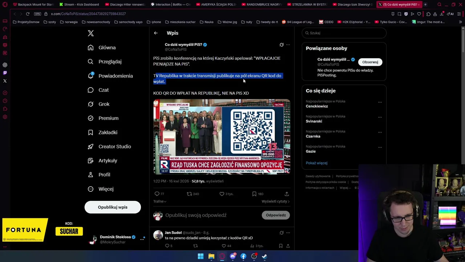Open options for Svinarski trend

pyautogui.click(x=380, y=117)
